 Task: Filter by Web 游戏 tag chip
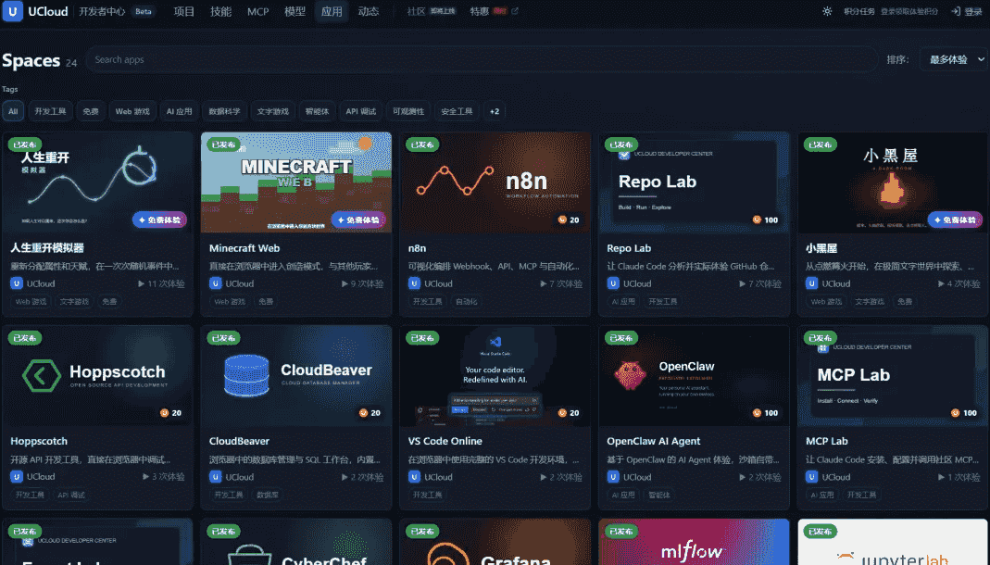tap(132, 111)
